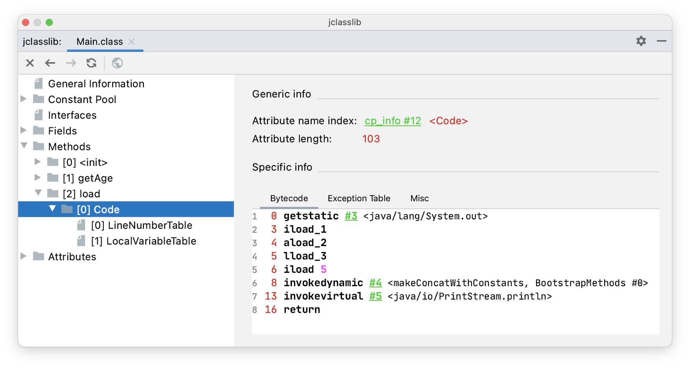Expand the Attributes tree node
This screenshot has height=368, width=690.
point(24,256)
